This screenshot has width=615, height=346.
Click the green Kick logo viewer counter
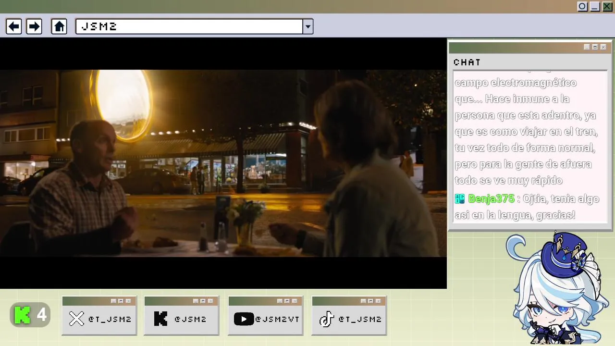coord(23,315)
